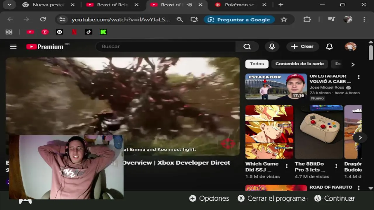
Task: Open the SSJ Goku Short thumbnail
Action: 269,132
